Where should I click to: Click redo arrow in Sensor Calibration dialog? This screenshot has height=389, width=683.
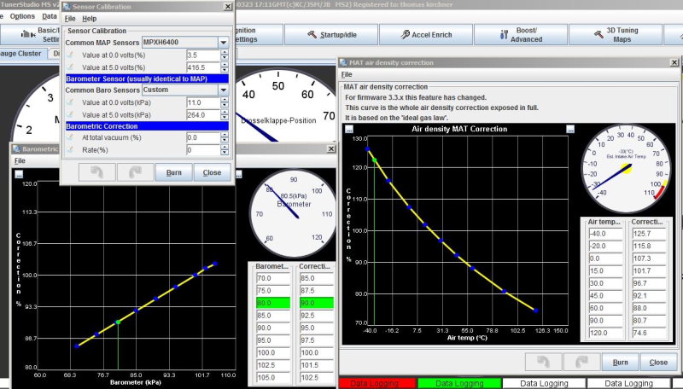pos(134,172)
